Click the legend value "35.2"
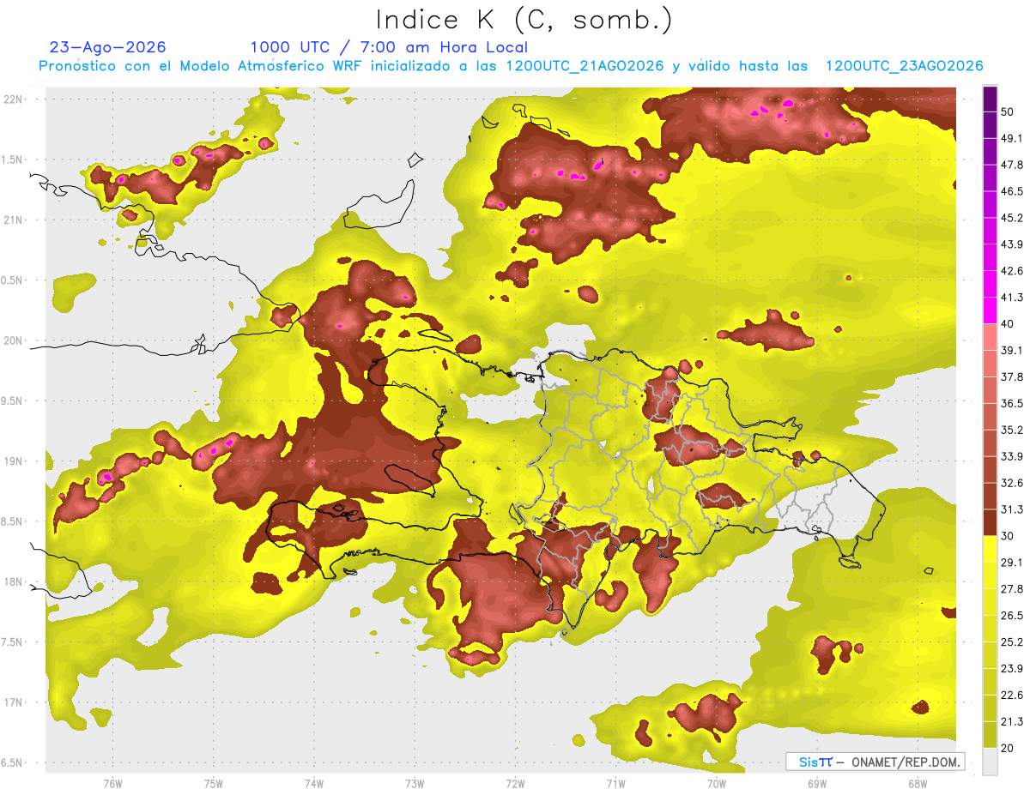Image resolution: width=1030 pixels, height=795 pixels. coord(1012,430)
